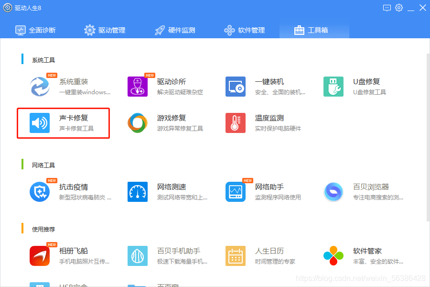
Task: Click the 时间管理的专家 description
Action: (x=275, y=262)
